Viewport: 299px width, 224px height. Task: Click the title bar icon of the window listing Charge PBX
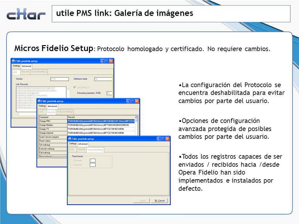click(x=39, y=101)
